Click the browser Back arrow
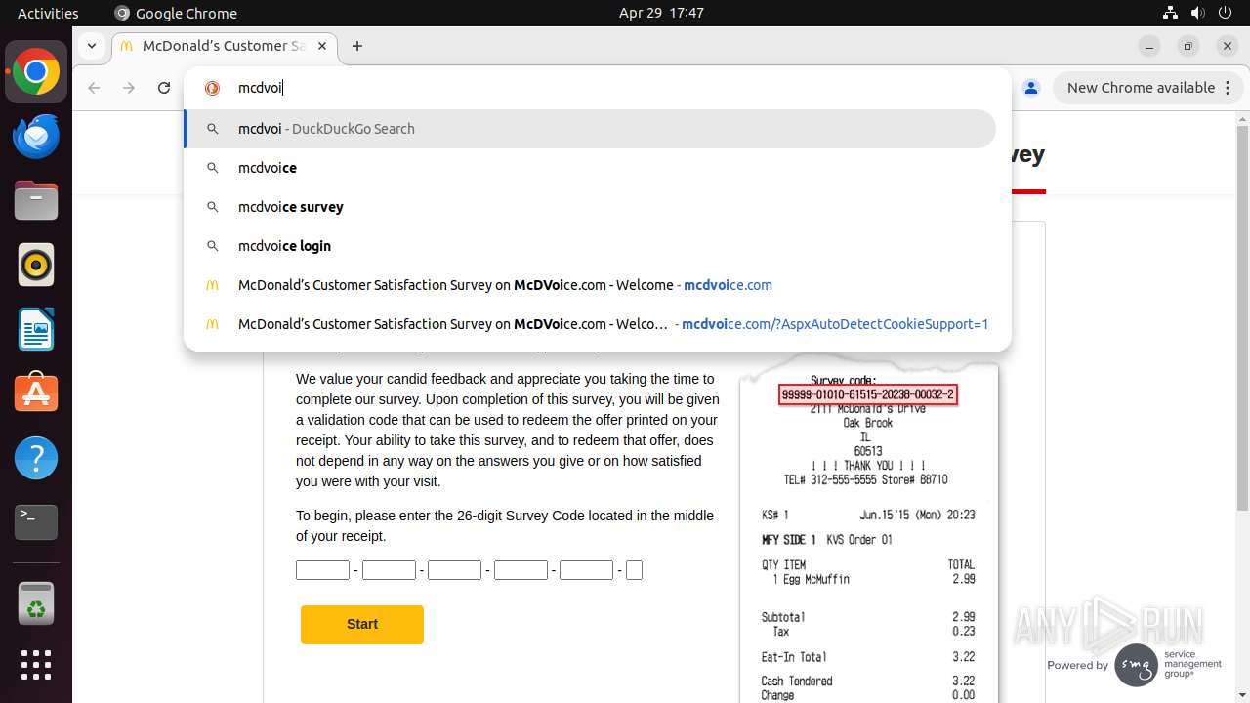The height and width of the screenshot is (703, 1250). tap(94, 88)
